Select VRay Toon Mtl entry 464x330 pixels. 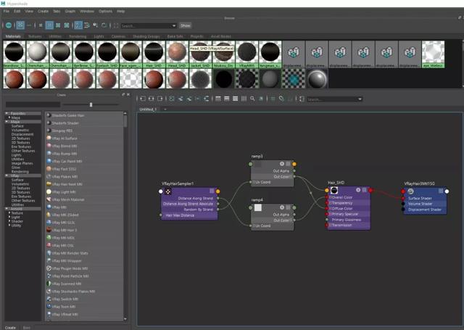pyautogui.click(x=84, y=307)
